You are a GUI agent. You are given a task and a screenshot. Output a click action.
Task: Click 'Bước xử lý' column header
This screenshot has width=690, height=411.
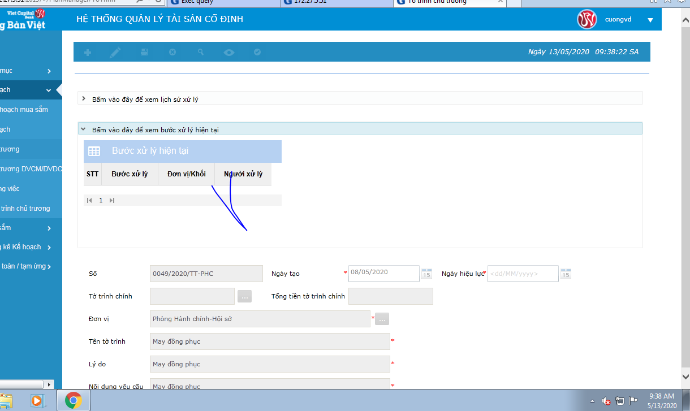point(130,174)
